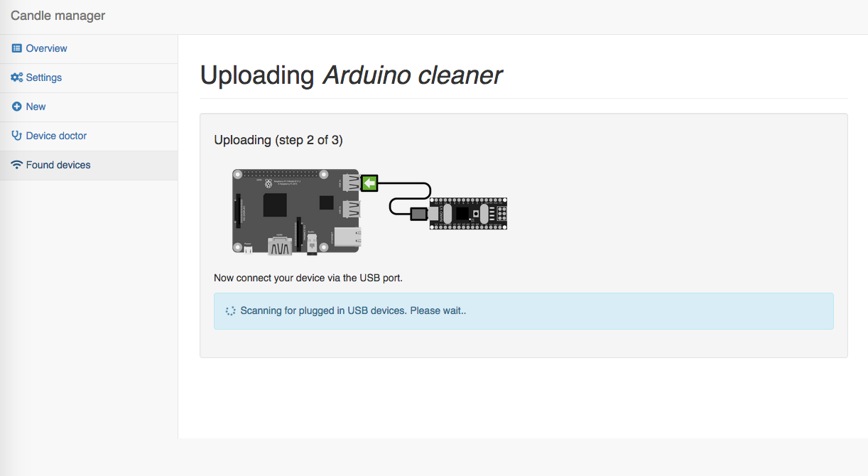Click the Raspberry Pi board illustration
The width and height of the screenshot is (868, 476).
pyautogui.click(x=297, y=211)
